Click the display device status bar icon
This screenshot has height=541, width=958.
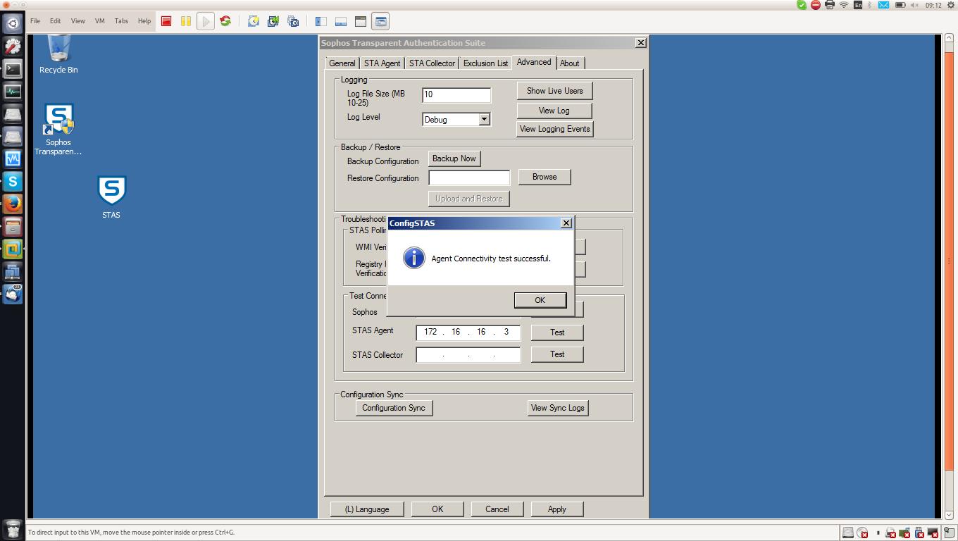click(x=933, y=533)
